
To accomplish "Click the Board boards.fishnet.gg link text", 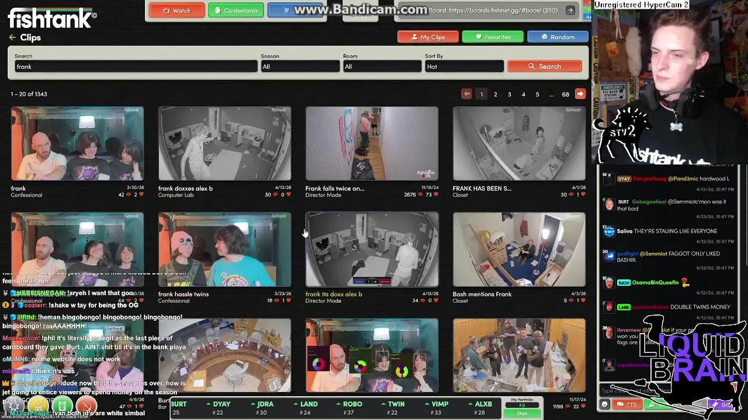I will [493, 10].
